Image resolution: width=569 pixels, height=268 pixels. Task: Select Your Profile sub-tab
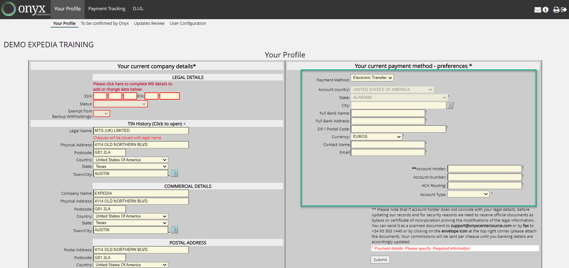(64, 23)
